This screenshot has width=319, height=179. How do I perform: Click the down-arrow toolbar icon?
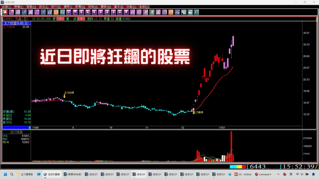(x=126, y=12)
